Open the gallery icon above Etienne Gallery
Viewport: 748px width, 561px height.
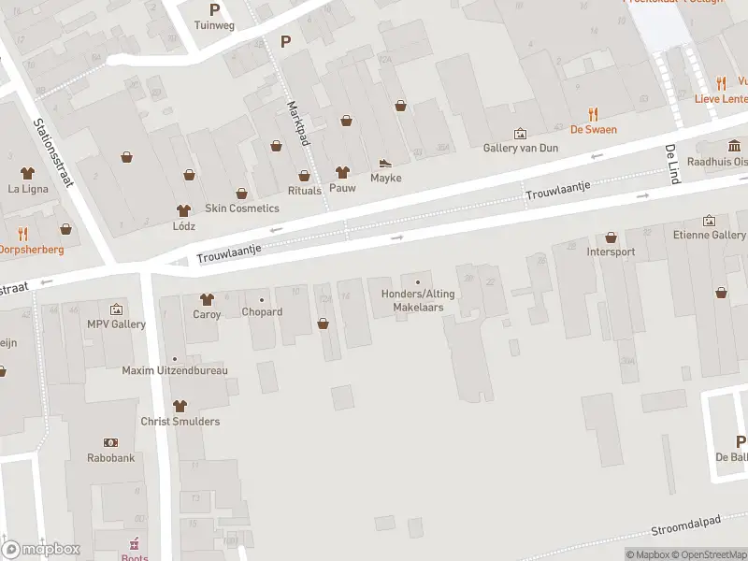point(709,221)
